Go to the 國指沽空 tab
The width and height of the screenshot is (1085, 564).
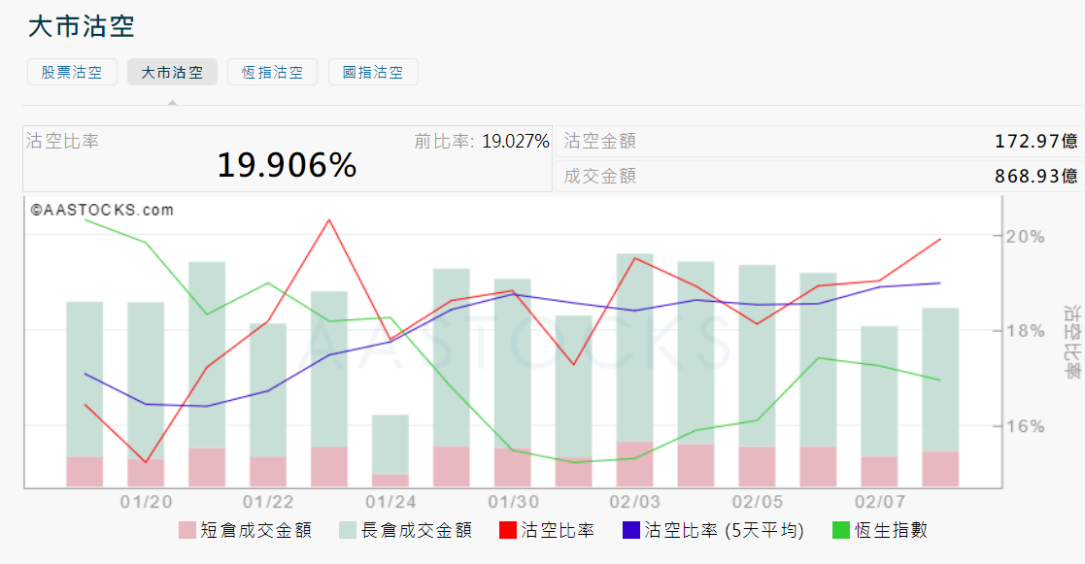[x=373, y=73]
